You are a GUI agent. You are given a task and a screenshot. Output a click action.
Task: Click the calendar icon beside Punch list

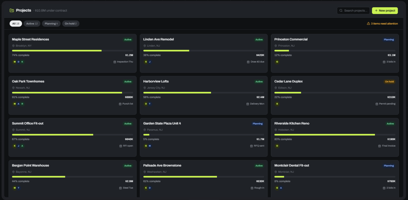[x=120, y=104]
